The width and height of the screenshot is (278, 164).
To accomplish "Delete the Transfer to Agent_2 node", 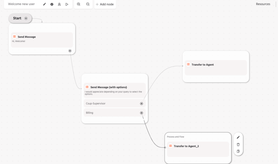I will pyautogui.click(x=238, y=144).
